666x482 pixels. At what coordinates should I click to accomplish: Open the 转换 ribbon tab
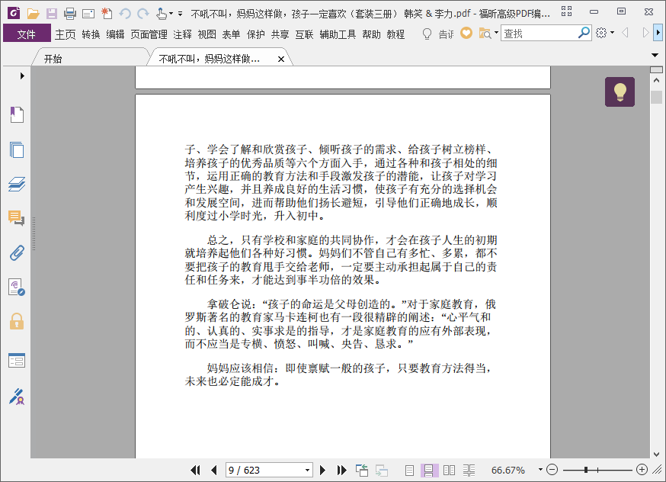point(91,34)
